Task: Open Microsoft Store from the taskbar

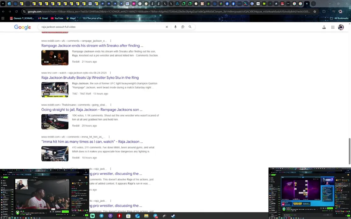Action: tap(128, 216)
